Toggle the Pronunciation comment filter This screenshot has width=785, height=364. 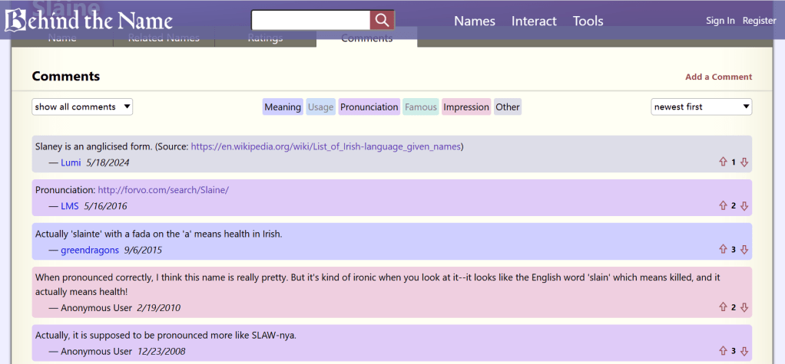tap(369, 107)
